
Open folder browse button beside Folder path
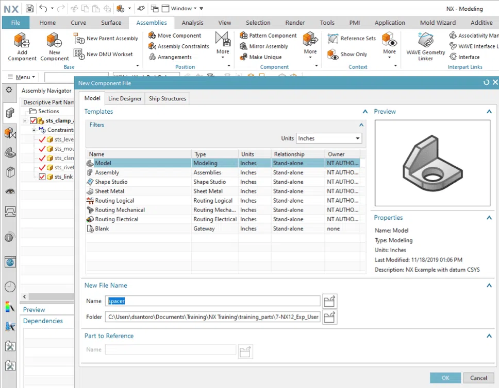point(329,317)
